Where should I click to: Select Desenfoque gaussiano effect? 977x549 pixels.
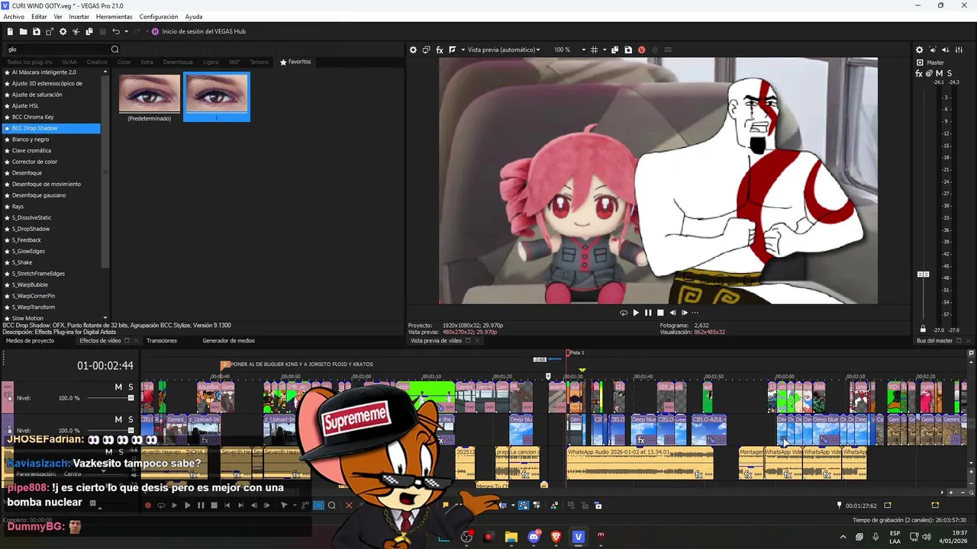pyautogui.click(x=39, y=195)
